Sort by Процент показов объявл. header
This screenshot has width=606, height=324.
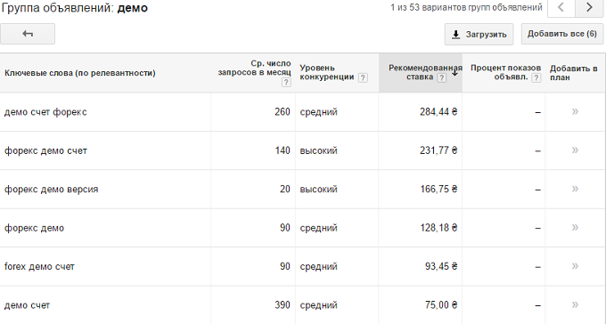pyautogui.click(x=505, y=73)
